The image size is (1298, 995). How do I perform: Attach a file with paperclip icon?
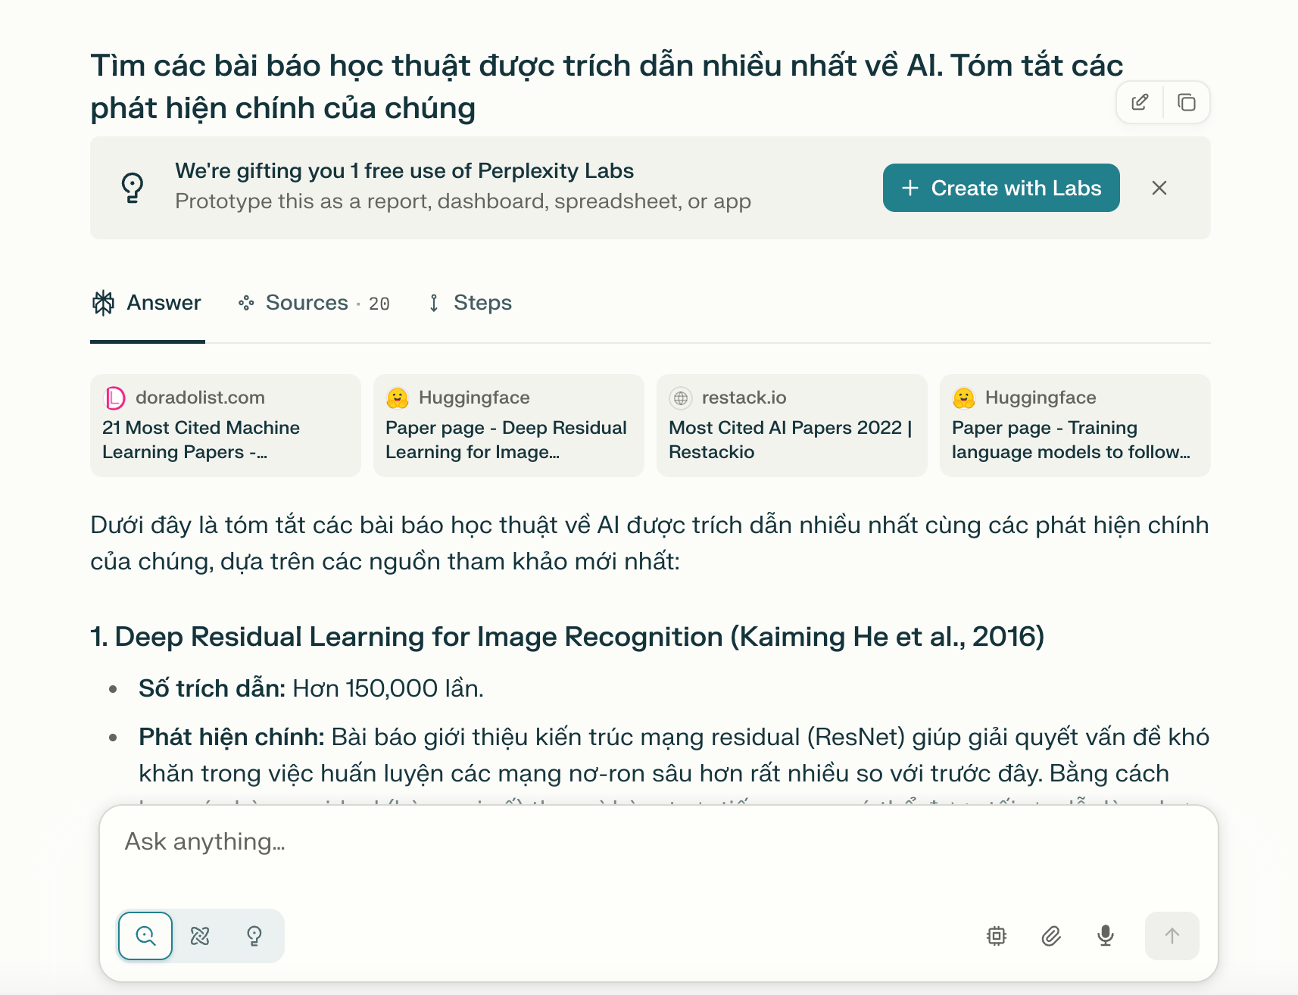1051,936
